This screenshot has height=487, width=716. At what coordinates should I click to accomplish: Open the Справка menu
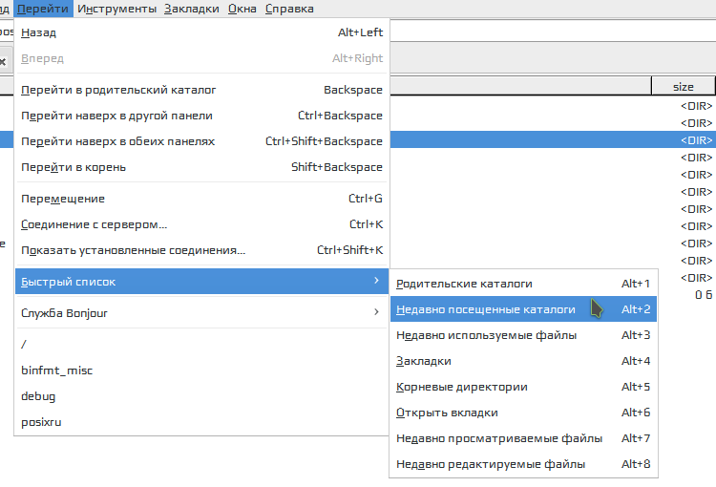[x=288, y=9]
